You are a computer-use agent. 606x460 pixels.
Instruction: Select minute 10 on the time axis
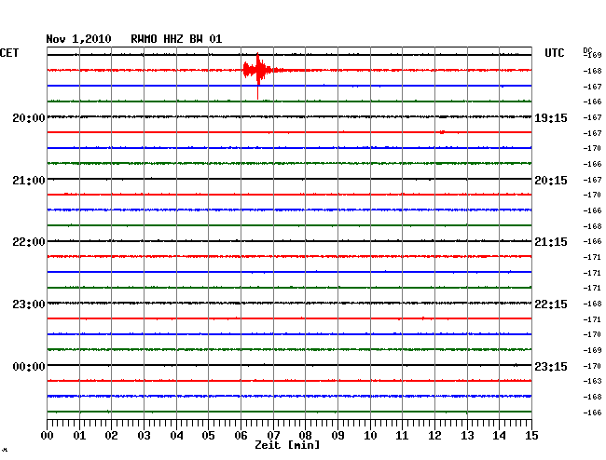pos(370,435)
